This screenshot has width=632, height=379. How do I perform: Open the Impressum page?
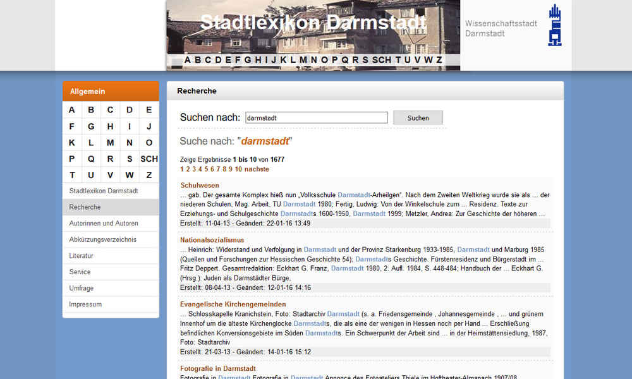click(x=85, y=304)
